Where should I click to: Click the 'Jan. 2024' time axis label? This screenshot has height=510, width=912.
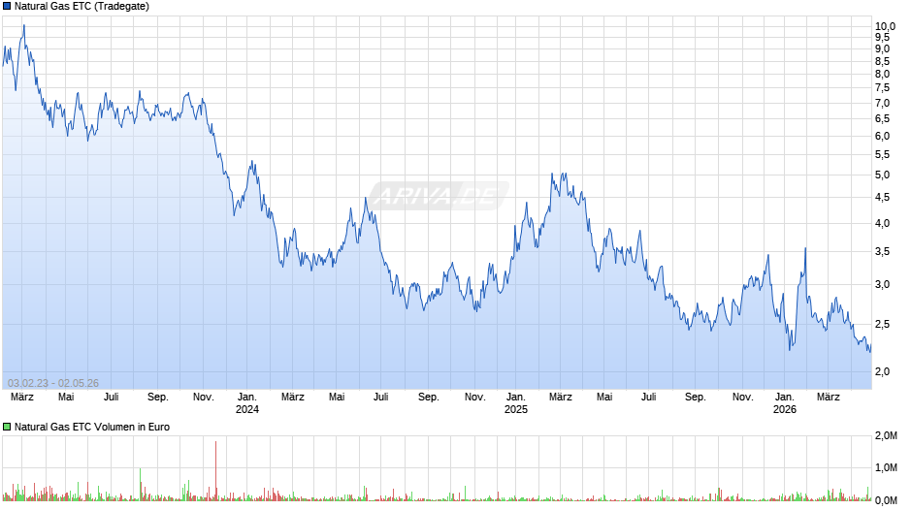click(x=247, y=403)
